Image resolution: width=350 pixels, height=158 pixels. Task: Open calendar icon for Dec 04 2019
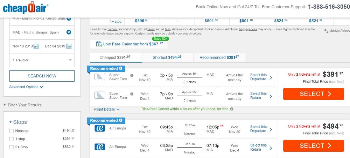pyautogui.click(x=69, y=46)
